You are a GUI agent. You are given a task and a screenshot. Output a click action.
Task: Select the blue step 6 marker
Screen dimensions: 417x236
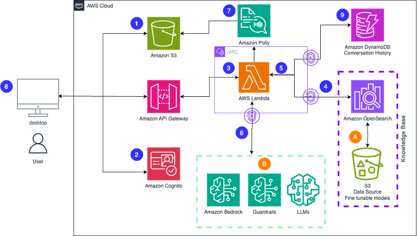pyautogui.click(x=242, y=133)
